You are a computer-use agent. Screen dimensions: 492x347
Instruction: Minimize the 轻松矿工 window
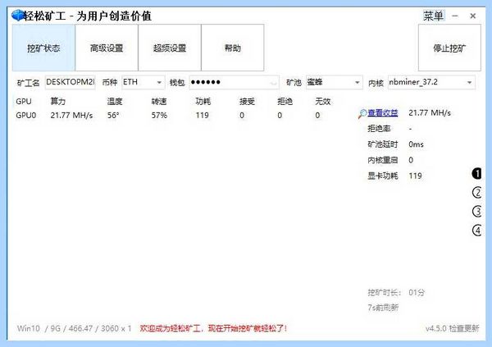pyautogui.click(x=455, y=16)
